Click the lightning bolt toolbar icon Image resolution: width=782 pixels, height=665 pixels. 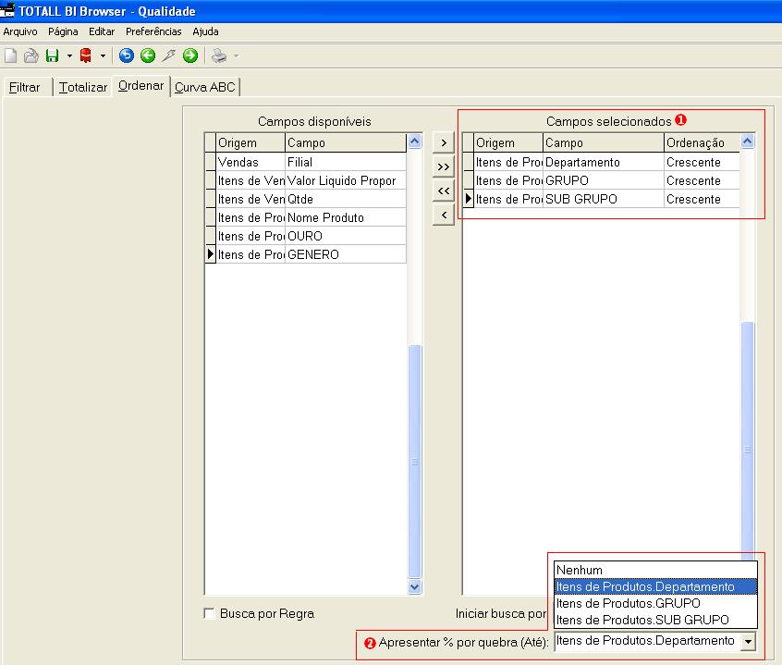click(x=168, y=55)
